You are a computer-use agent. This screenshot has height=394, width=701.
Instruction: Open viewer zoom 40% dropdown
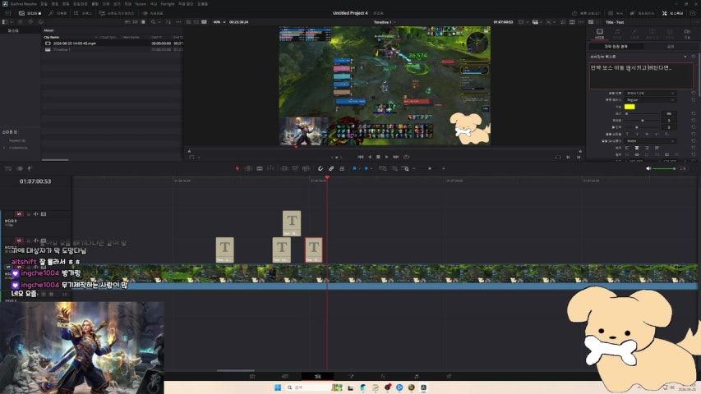[218, 22]
